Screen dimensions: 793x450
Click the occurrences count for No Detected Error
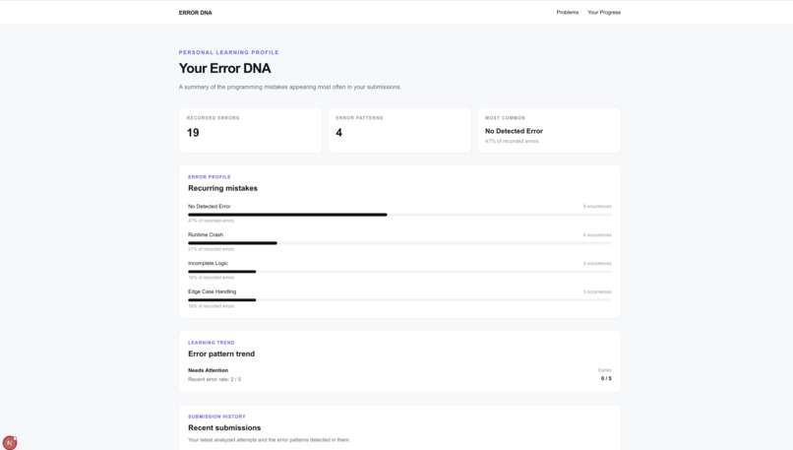tap(597, 207)
